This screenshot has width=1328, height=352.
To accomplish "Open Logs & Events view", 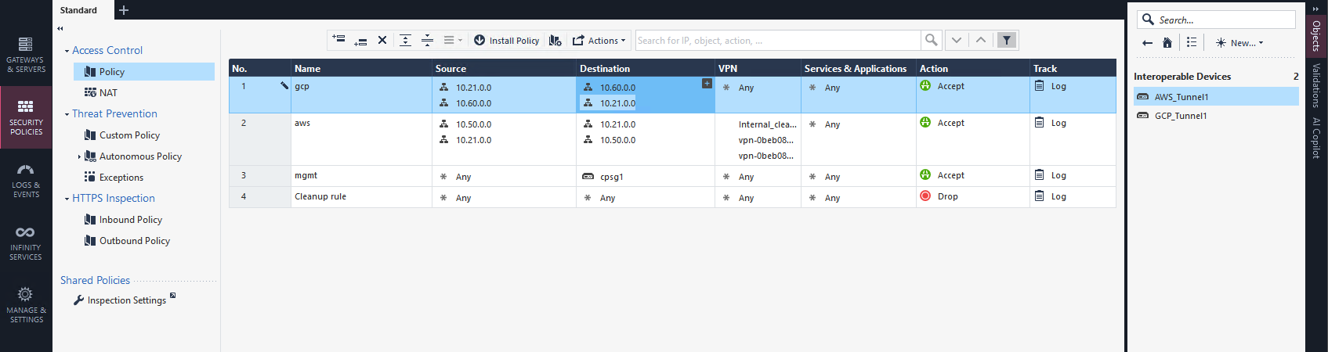I will click(26, 181).
